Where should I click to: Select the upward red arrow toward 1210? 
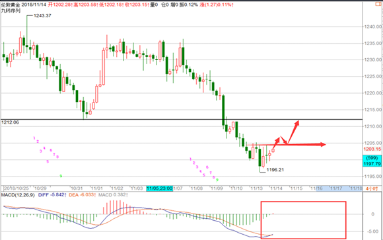tap(293, 132)
